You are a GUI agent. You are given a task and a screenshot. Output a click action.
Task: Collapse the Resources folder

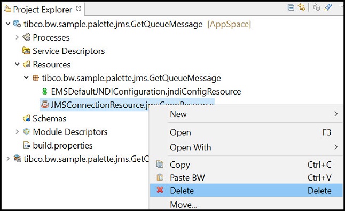coord(17,64)
